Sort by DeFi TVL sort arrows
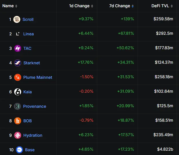 point(172,6)
